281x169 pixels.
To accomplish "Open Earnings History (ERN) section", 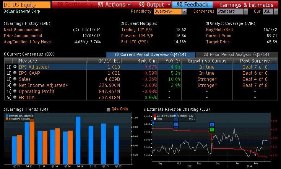I will point(27,23).
